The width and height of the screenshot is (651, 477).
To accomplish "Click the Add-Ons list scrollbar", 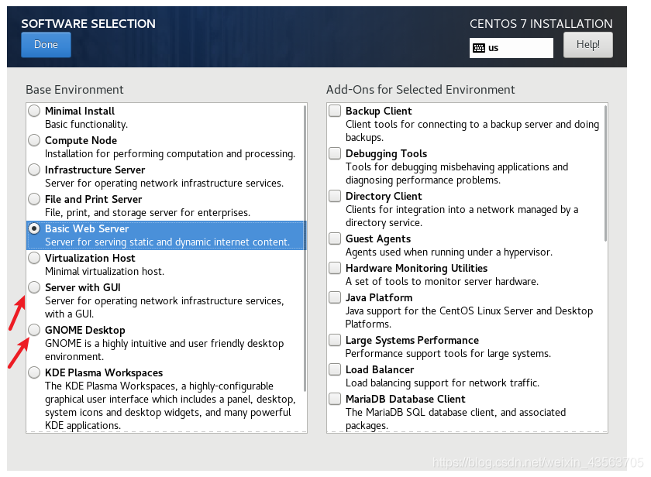I will [x=605, y=173].
